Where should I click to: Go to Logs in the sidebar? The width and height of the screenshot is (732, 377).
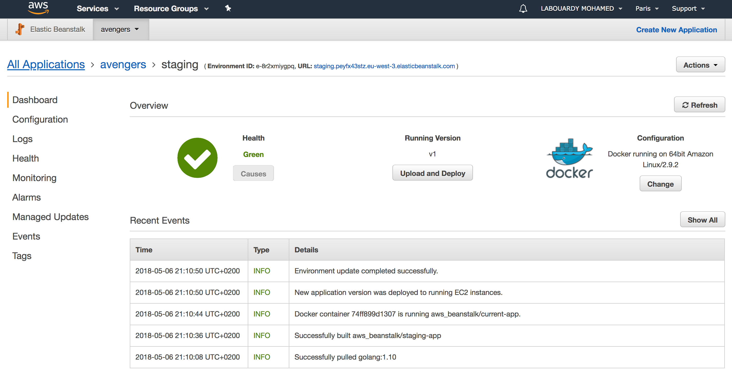[23, 139]
